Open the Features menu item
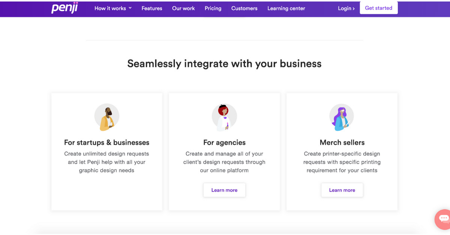450x235 pixels. 152,8
